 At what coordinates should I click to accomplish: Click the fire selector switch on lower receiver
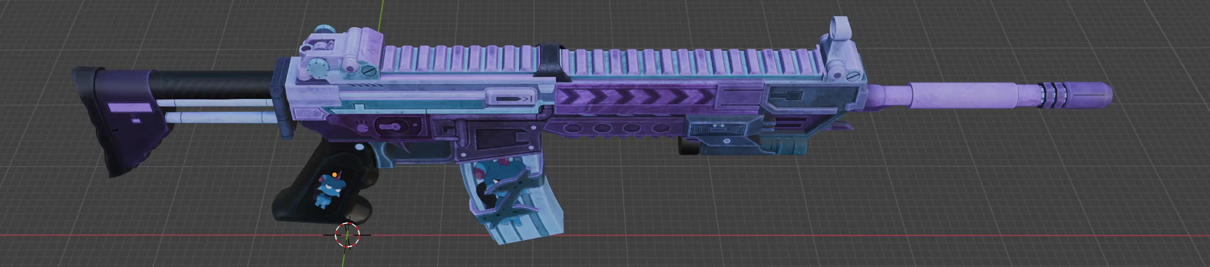390,126
